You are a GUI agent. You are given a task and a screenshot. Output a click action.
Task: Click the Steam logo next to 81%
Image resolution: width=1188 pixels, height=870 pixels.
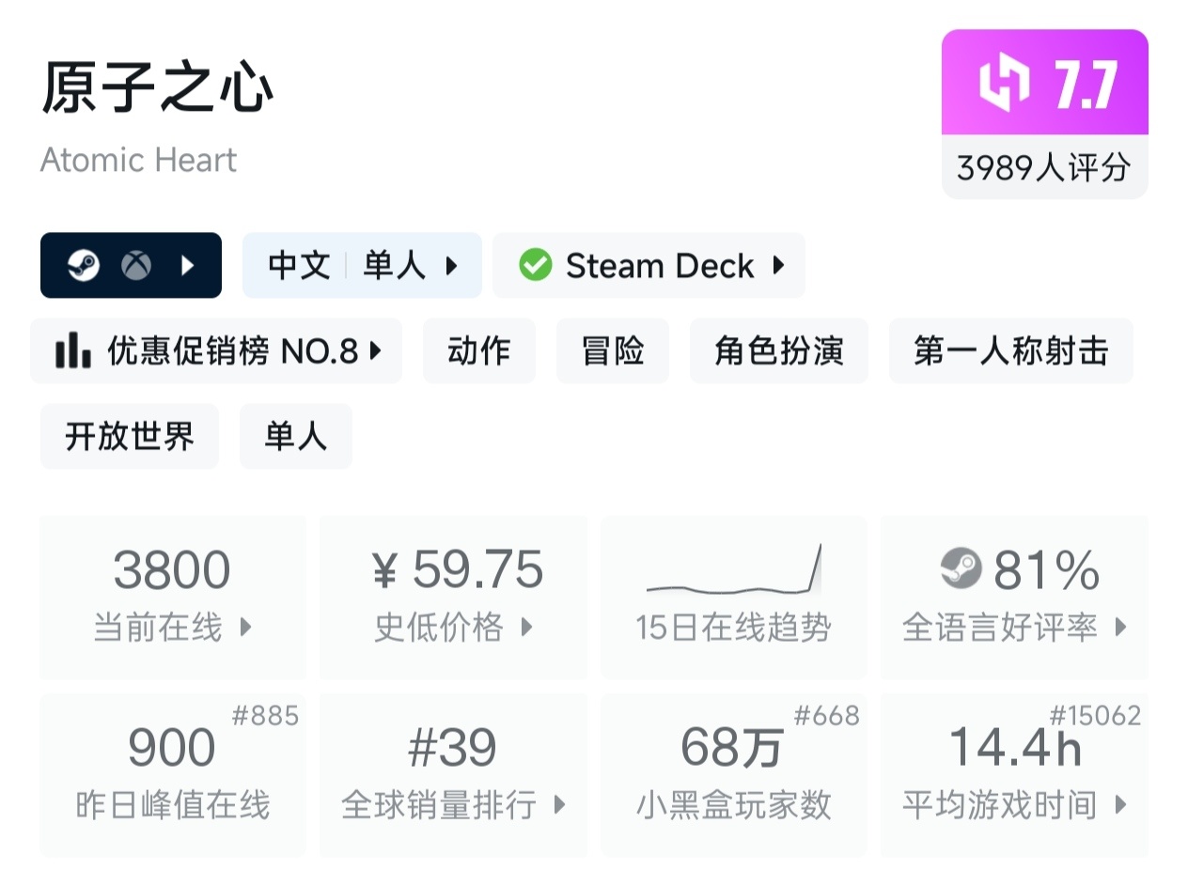point(961,569)
